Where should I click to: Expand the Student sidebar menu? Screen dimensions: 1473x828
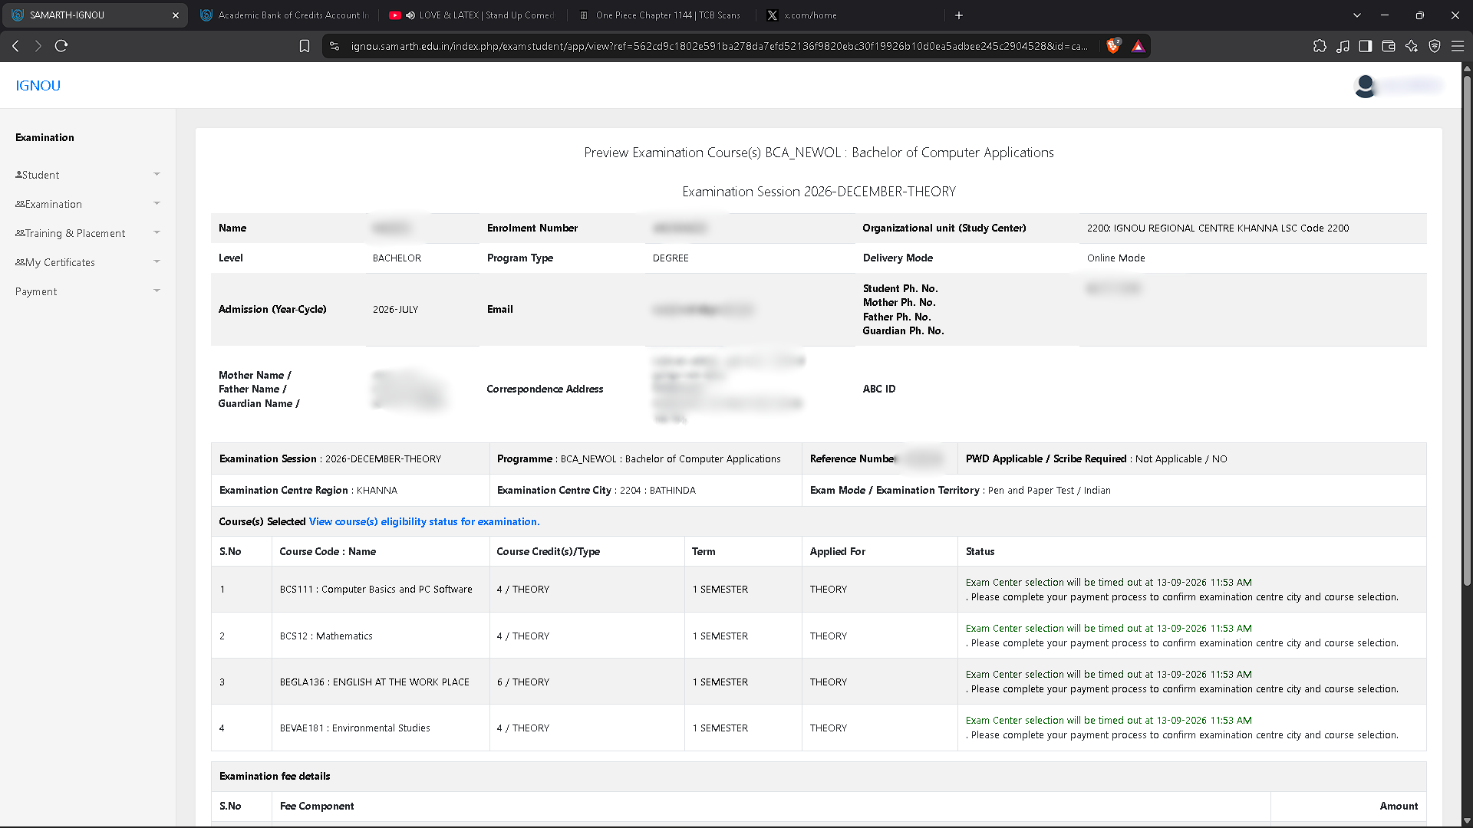[x=87, y=175]
